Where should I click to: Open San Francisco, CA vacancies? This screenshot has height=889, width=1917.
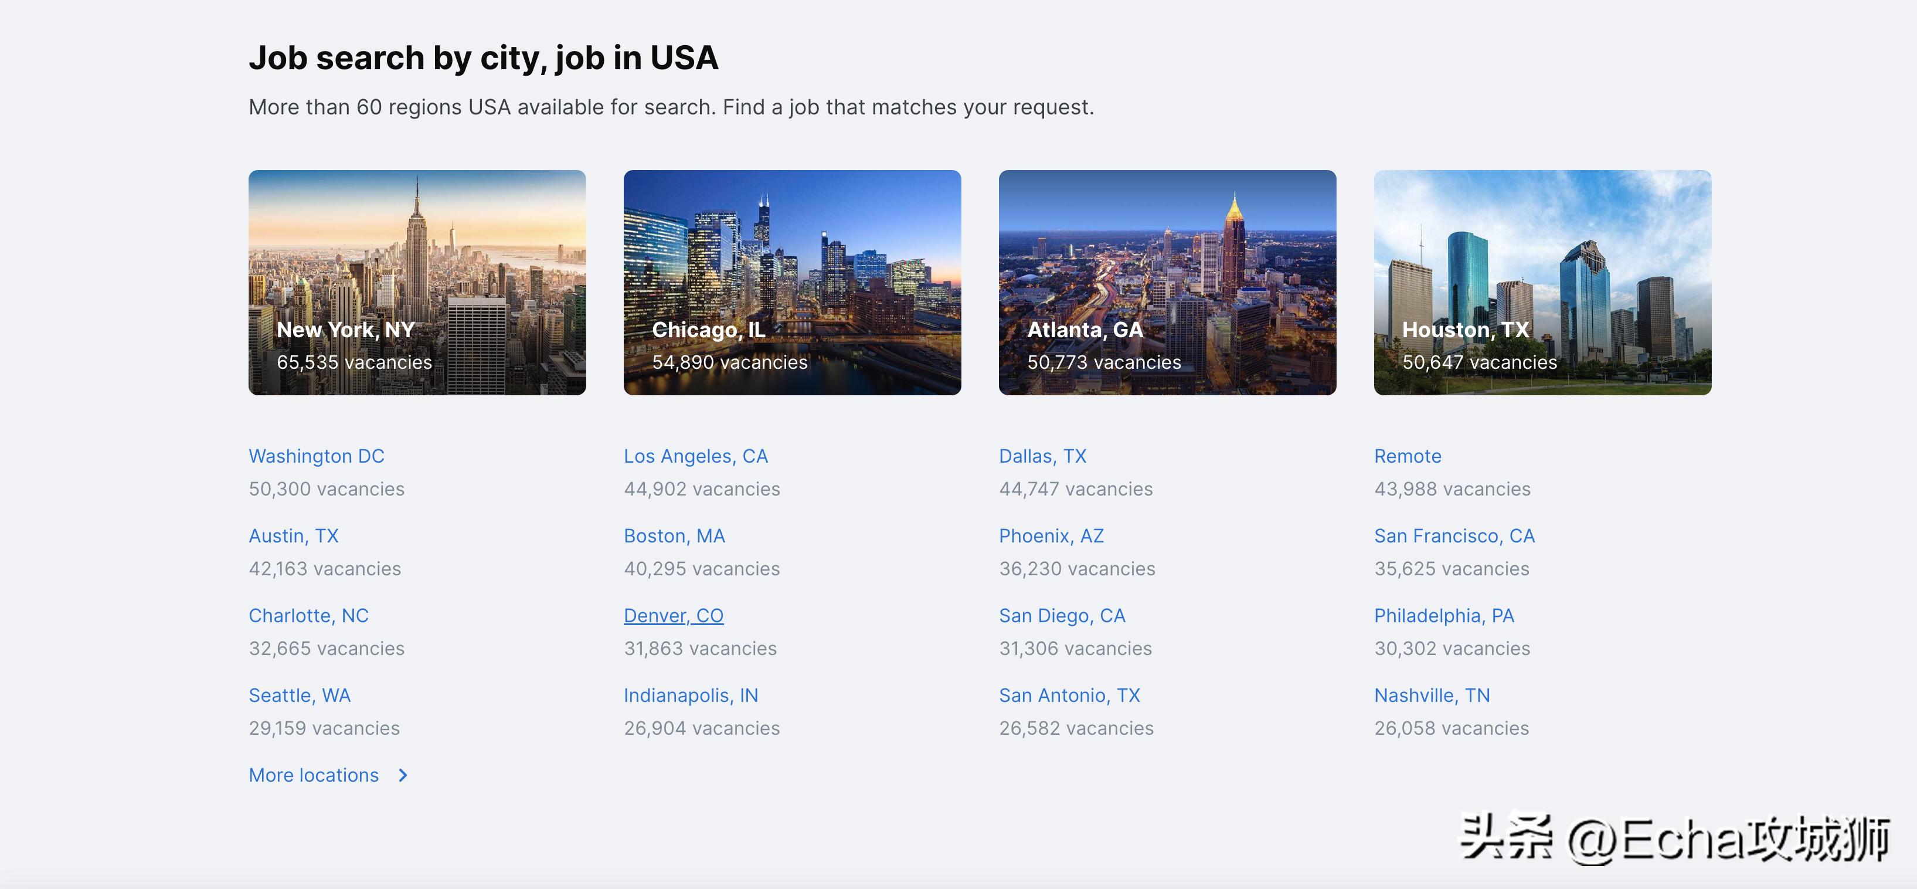tap(1454, 535)
